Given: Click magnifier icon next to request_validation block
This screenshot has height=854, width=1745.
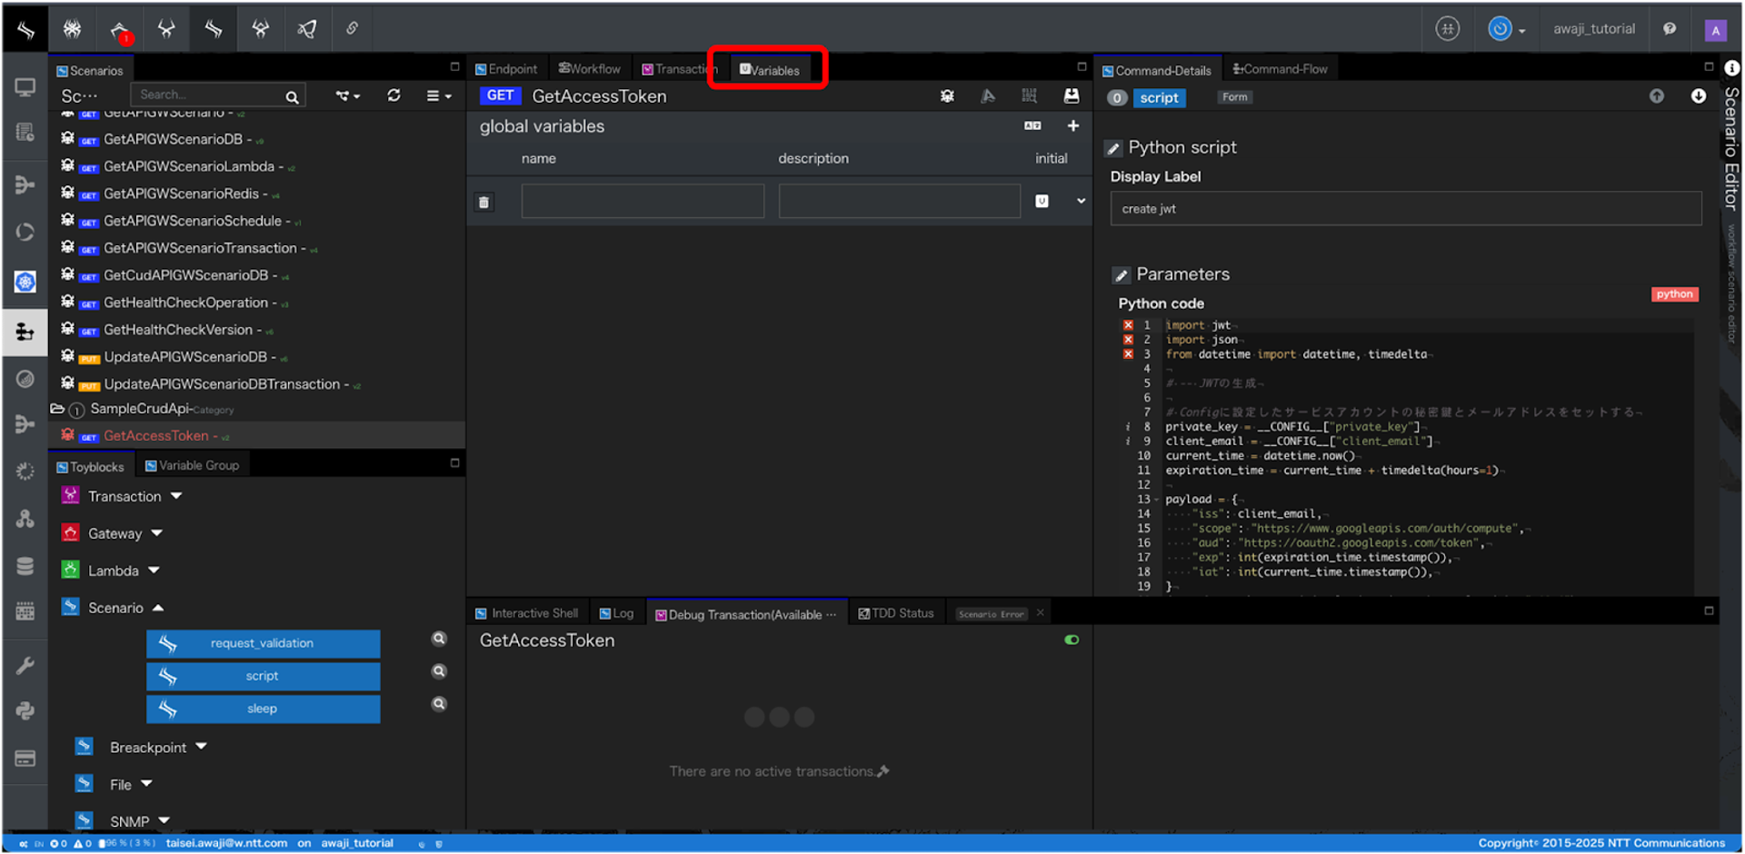Looking at the screenshot, I should [439, 639].
